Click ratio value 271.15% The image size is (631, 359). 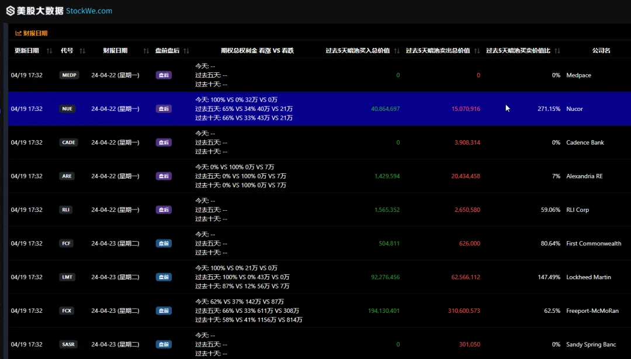pos(549,109)
